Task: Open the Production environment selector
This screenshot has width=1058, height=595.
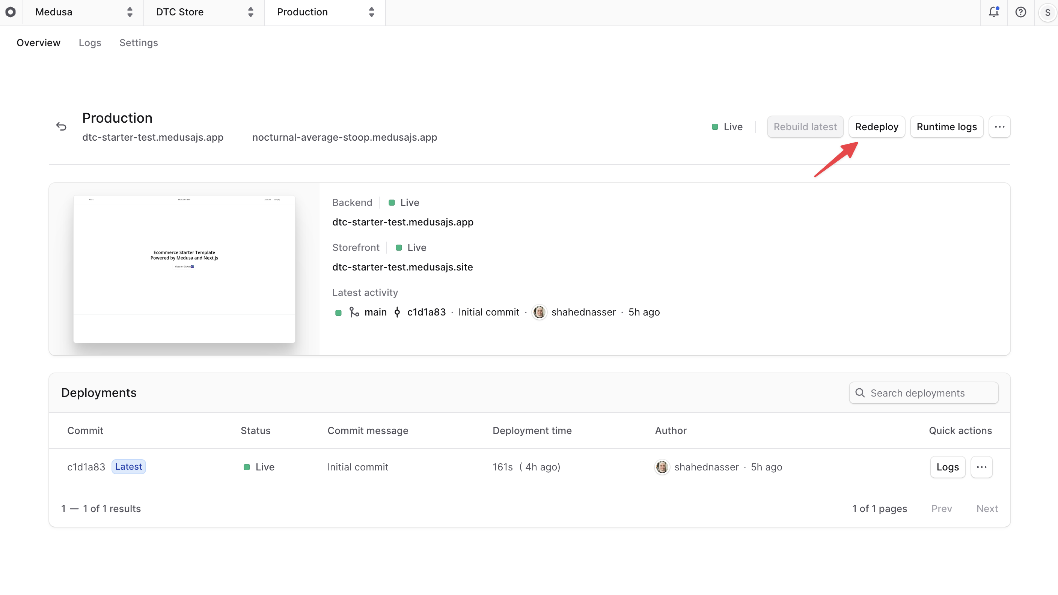Action: point(324,12)
